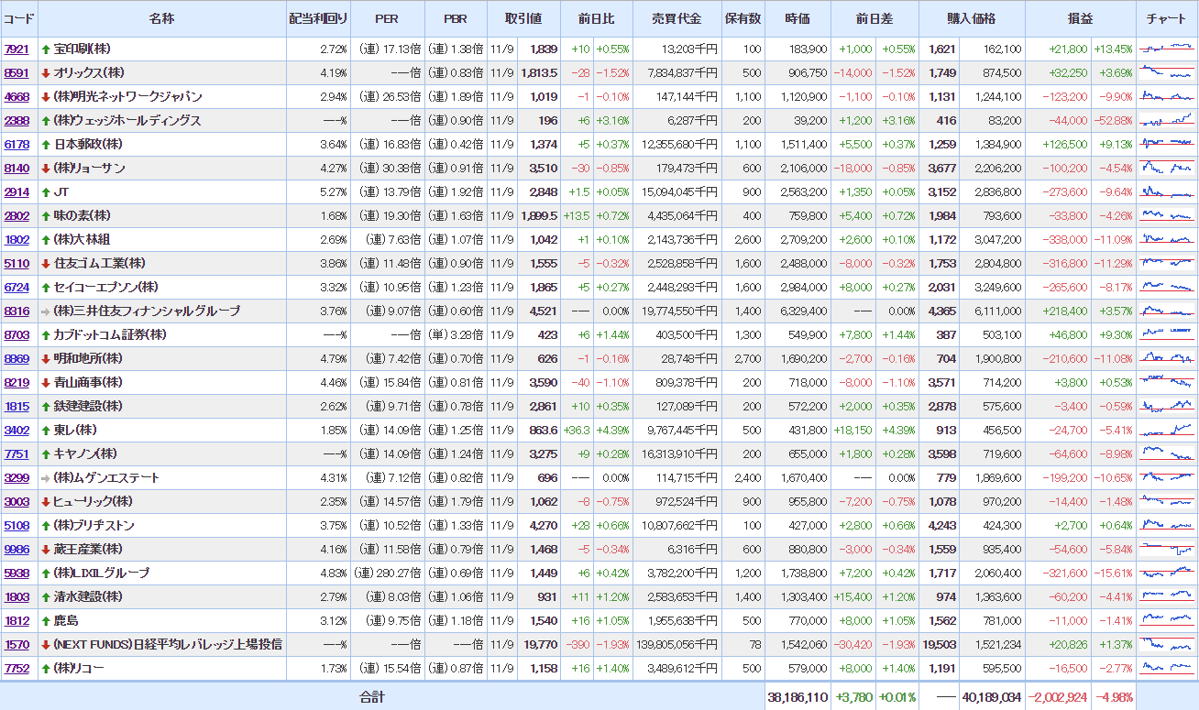Open stock code link 1812 for 鹿島
This screenshot has height=710, width=1199.
tap(16, 621)
